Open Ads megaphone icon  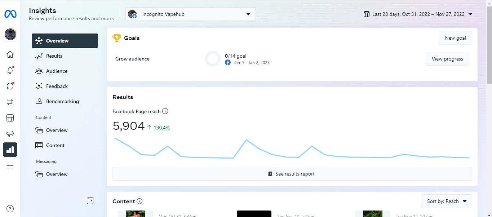pos(10,134)
